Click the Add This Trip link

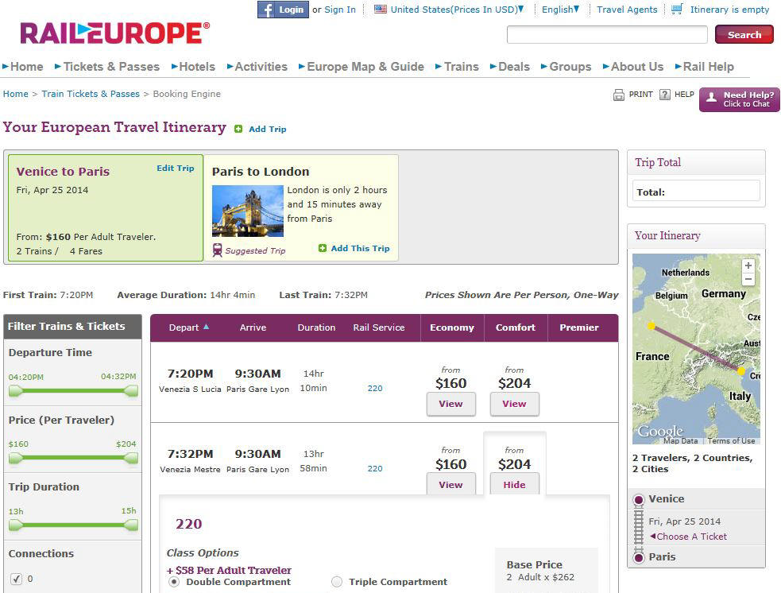tap(360, 248)
